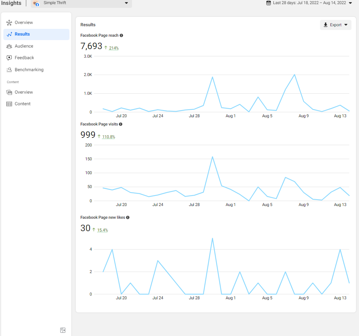Expand the Export dropdown menu
359x336 pixels.
[335, 25]
